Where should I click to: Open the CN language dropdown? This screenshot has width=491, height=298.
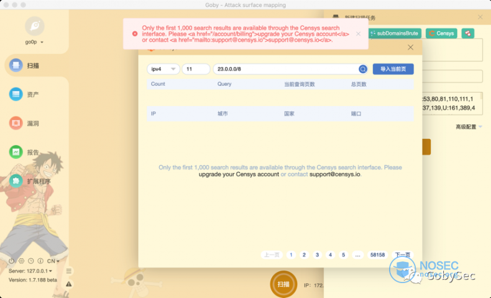[x=53, y=261]
